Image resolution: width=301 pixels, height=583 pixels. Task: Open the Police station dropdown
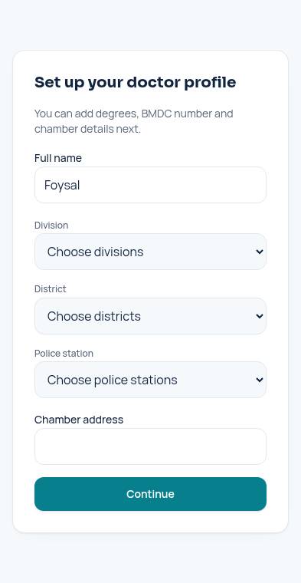tap(150, 380)
